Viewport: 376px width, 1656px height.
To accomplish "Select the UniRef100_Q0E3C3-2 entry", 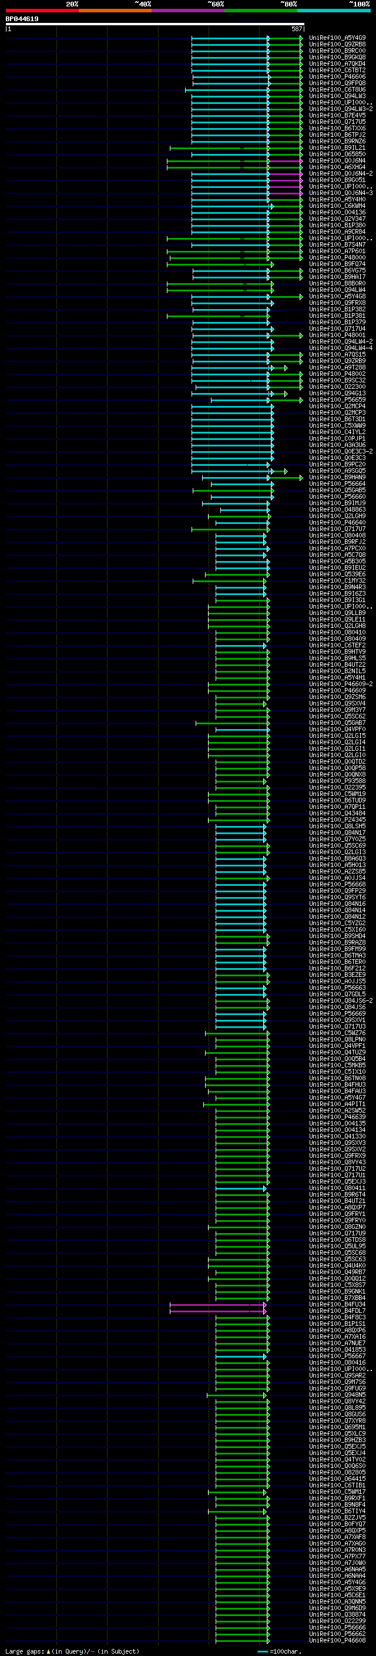I will [x=341, y=451].
